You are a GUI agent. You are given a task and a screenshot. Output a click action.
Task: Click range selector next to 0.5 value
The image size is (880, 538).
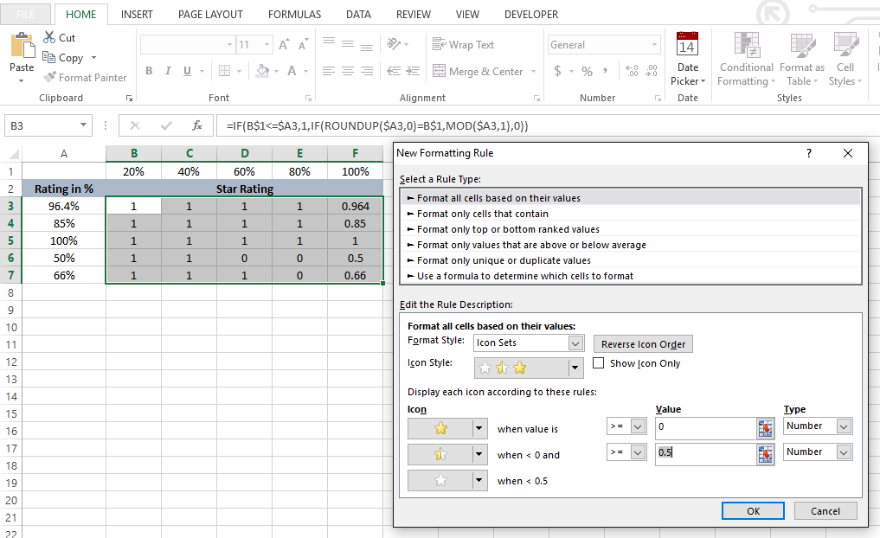(765, 454)
